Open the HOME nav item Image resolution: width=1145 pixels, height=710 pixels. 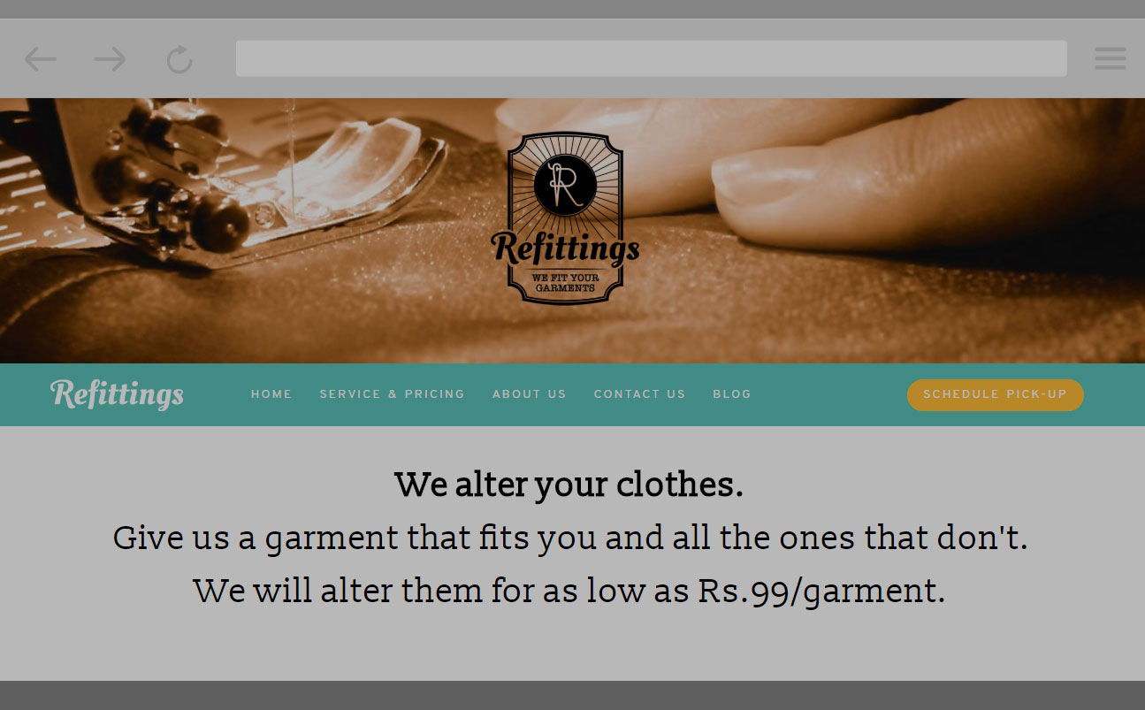[271, 394]
